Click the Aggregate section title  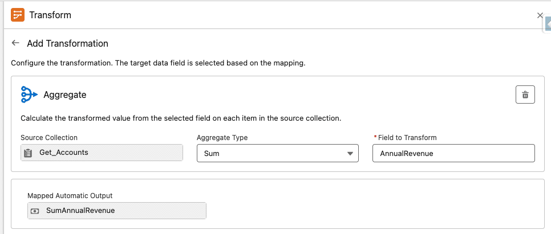[x=65, y=95]
